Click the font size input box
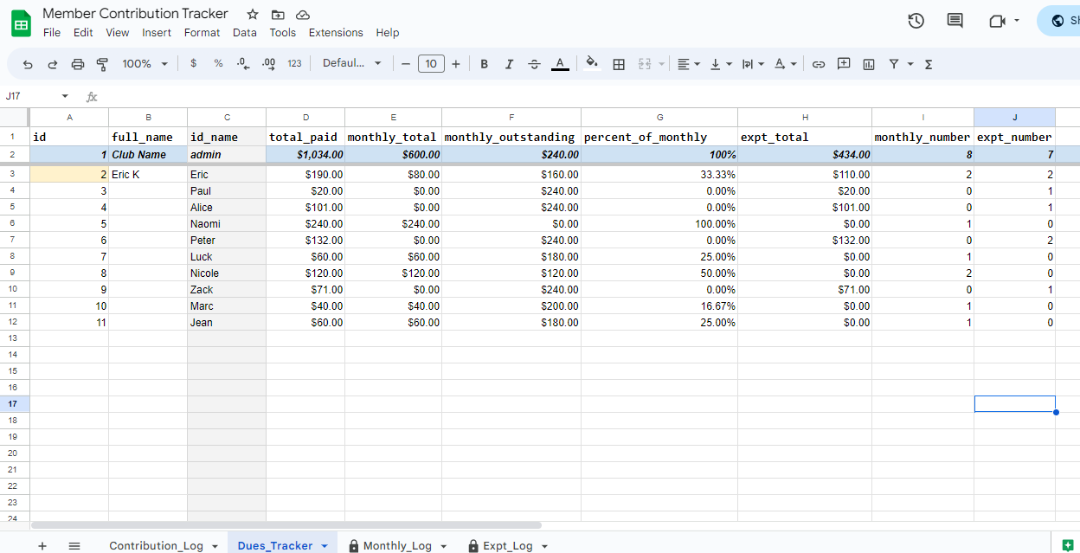This screenshot has height=553, width=1080. click(431, 63)
